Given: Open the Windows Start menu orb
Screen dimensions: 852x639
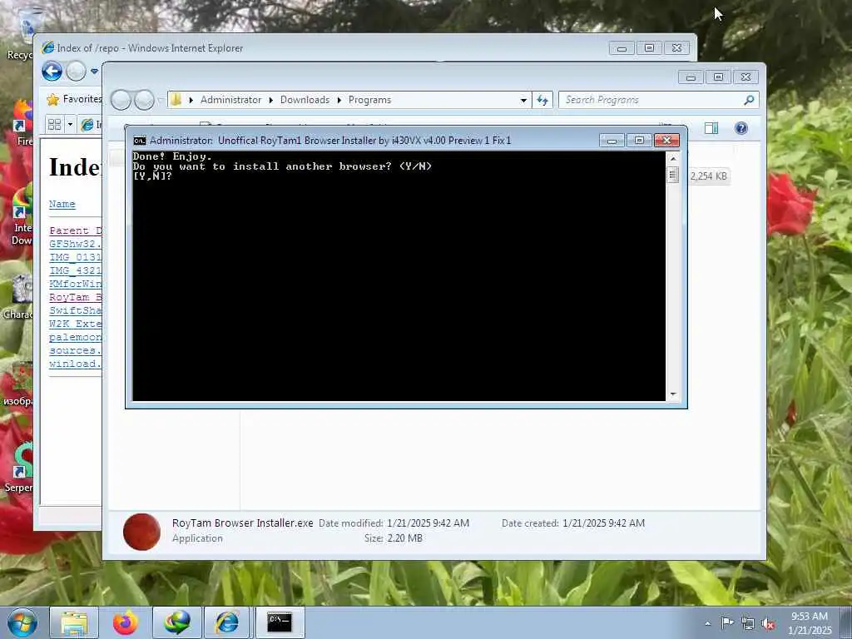Looking at the screenshot, I should tap(22, 622).
